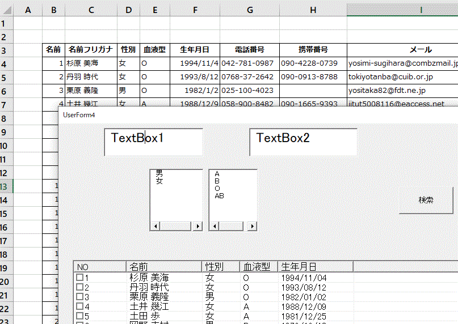
Task: Click the 名前 column header in list view
Action: coord(163,267)
